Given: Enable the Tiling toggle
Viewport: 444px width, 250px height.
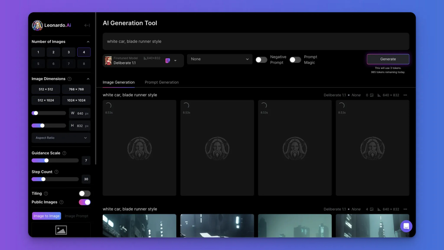Looking at the screenshot, I should coord(85,194).
